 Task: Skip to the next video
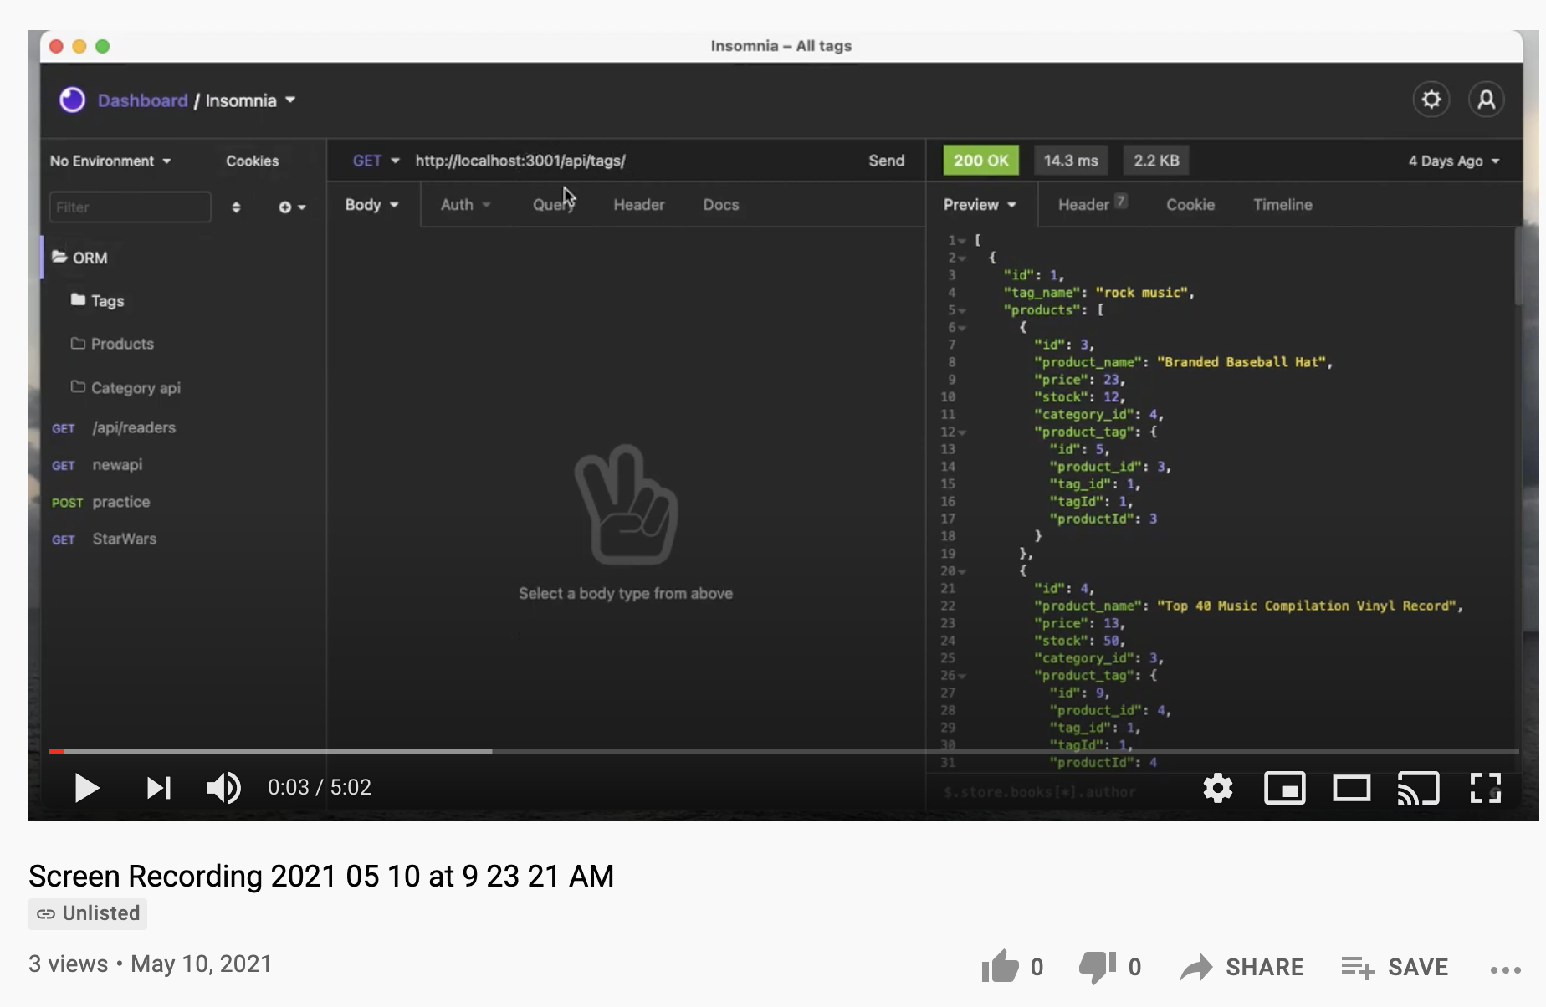coord(159,787)
